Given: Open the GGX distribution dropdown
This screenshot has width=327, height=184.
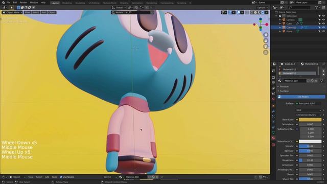Looking at the screenshot, I should point(309,110).
